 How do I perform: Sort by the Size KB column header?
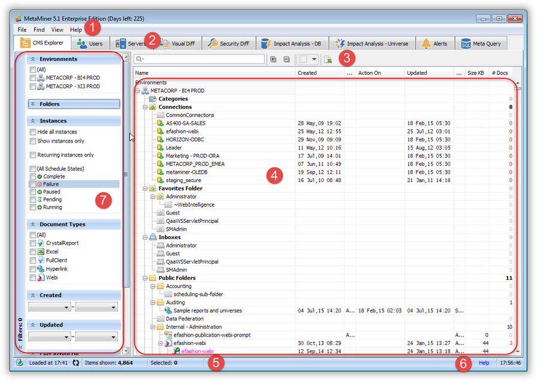point(476,72)
